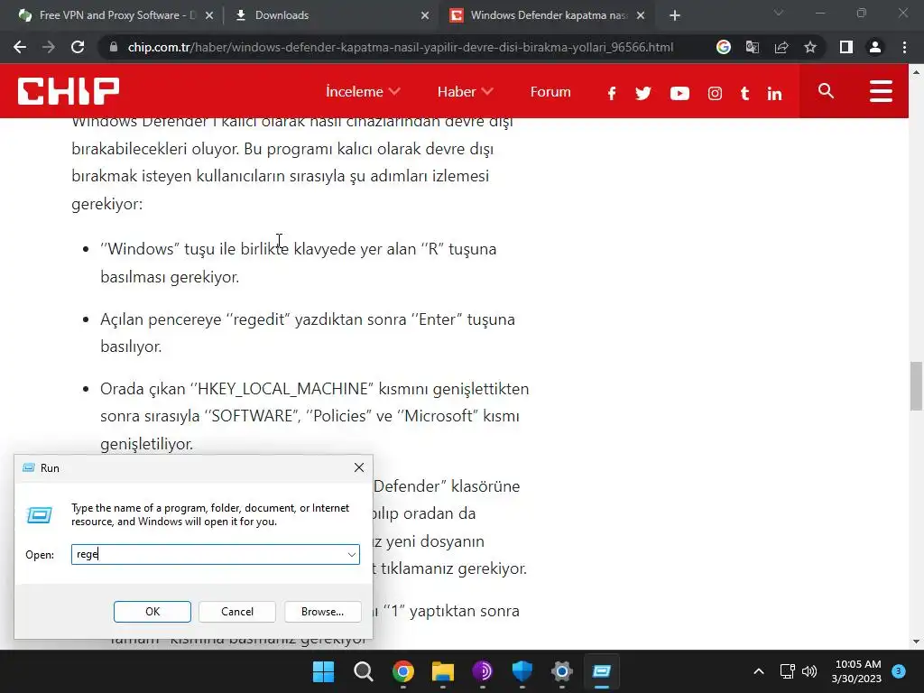Reload the current page

[78, 47]
